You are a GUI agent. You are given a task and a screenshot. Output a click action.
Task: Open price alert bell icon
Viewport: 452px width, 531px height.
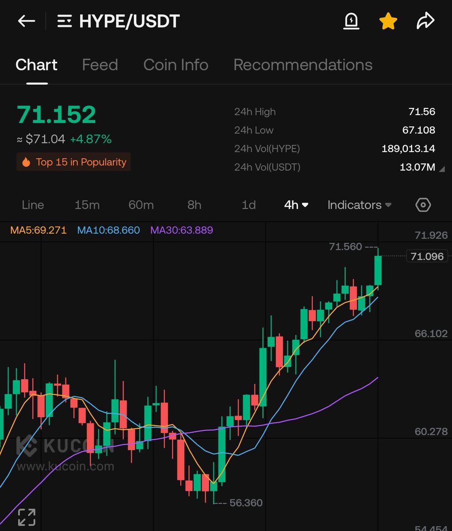pos(351,21)
